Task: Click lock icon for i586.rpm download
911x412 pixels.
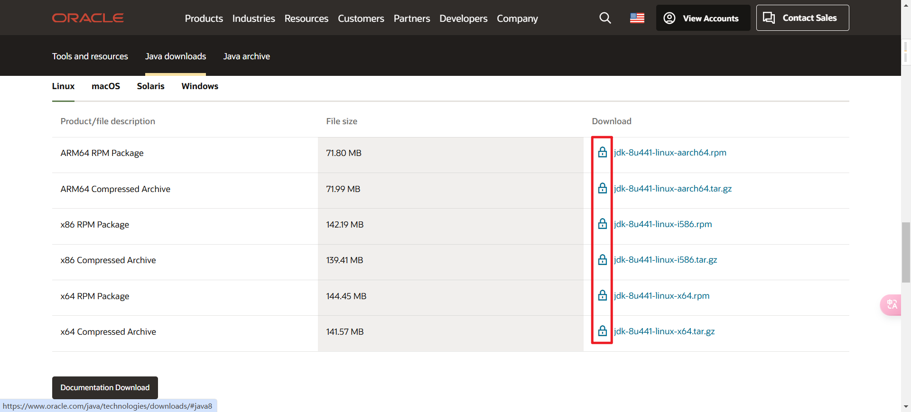Action: pyautogui.click(x=603, y=224)
